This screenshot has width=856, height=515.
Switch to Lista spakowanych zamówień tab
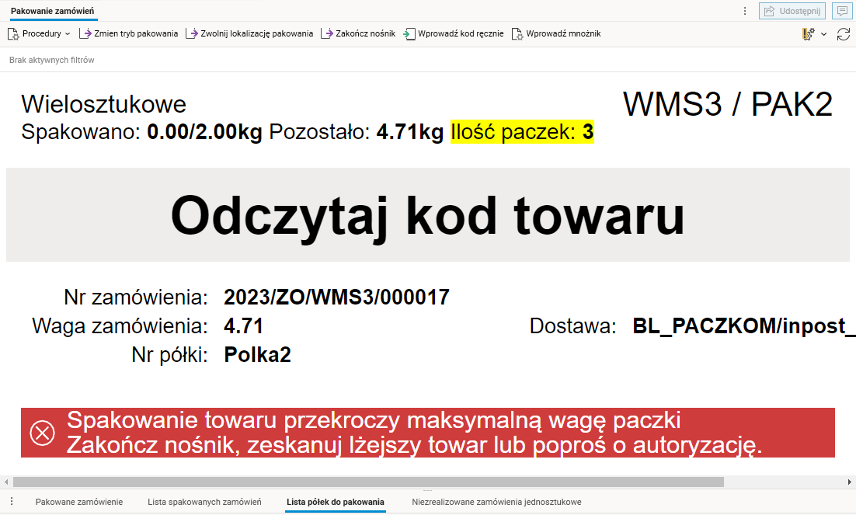[204, 502]
